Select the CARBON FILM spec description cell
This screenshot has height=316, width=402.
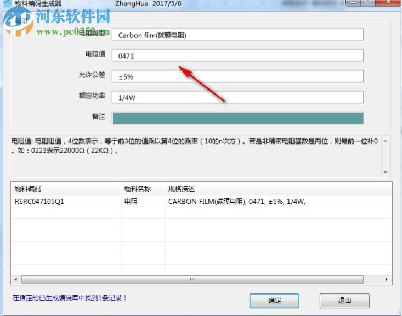click(x=279, y=202)
